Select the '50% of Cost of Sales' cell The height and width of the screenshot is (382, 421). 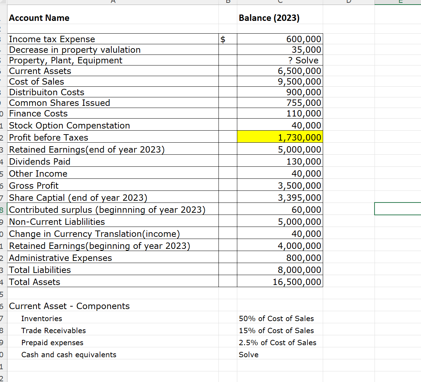[279, 318]
